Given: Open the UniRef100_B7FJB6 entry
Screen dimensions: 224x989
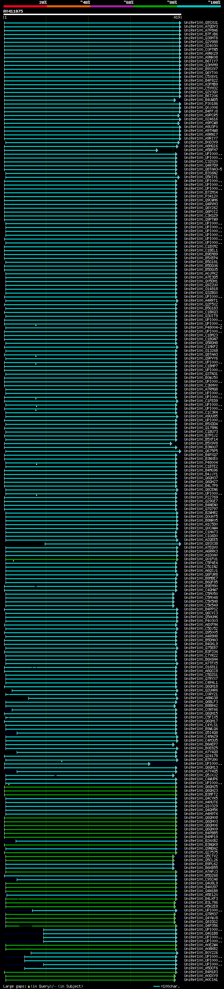Looking at the screenshot, I should pos(201,34).
